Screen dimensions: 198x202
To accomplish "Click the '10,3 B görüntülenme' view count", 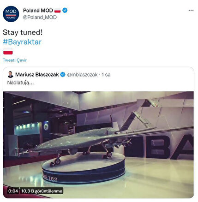I will coord(42,191).
